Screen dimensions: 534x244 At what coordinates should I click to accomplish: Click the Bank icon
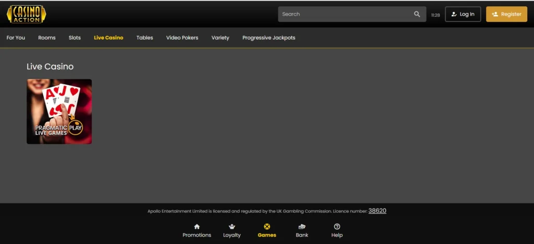click(x=302, y=227)
